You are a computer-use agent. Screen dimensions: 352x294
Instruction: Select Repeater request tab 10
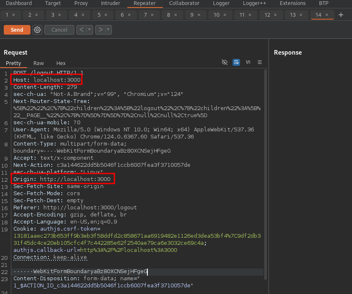pyautogui.click(x=216, y=15)
